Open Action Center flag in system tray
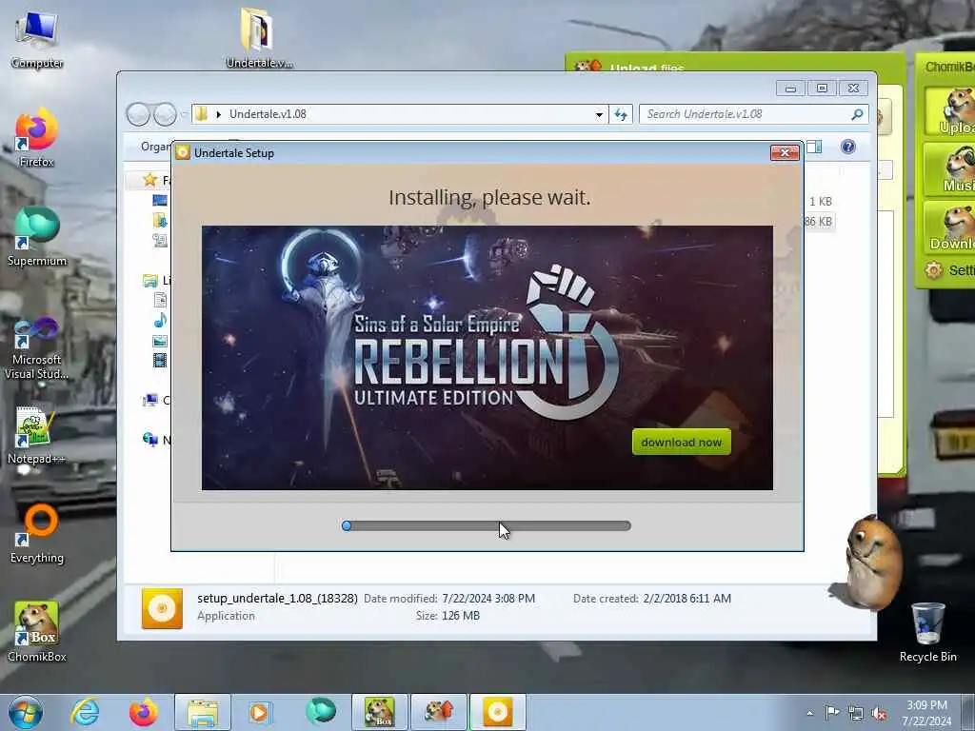Image resolution: width=975 pixels, height=731 pixels. pos(832,712)
